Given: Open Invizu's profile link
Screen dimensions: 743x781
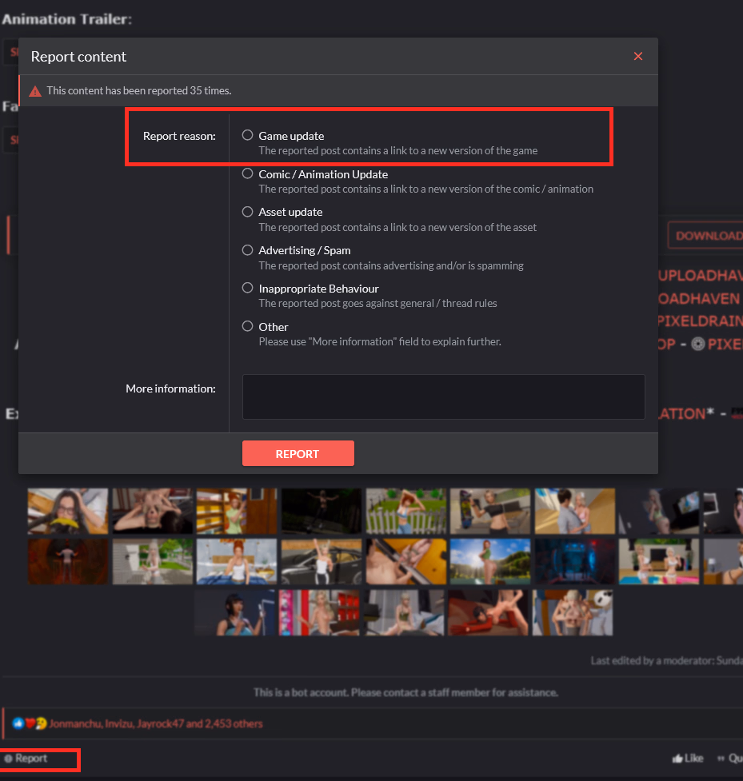Looking at the screenshot, I should (118, 723).
